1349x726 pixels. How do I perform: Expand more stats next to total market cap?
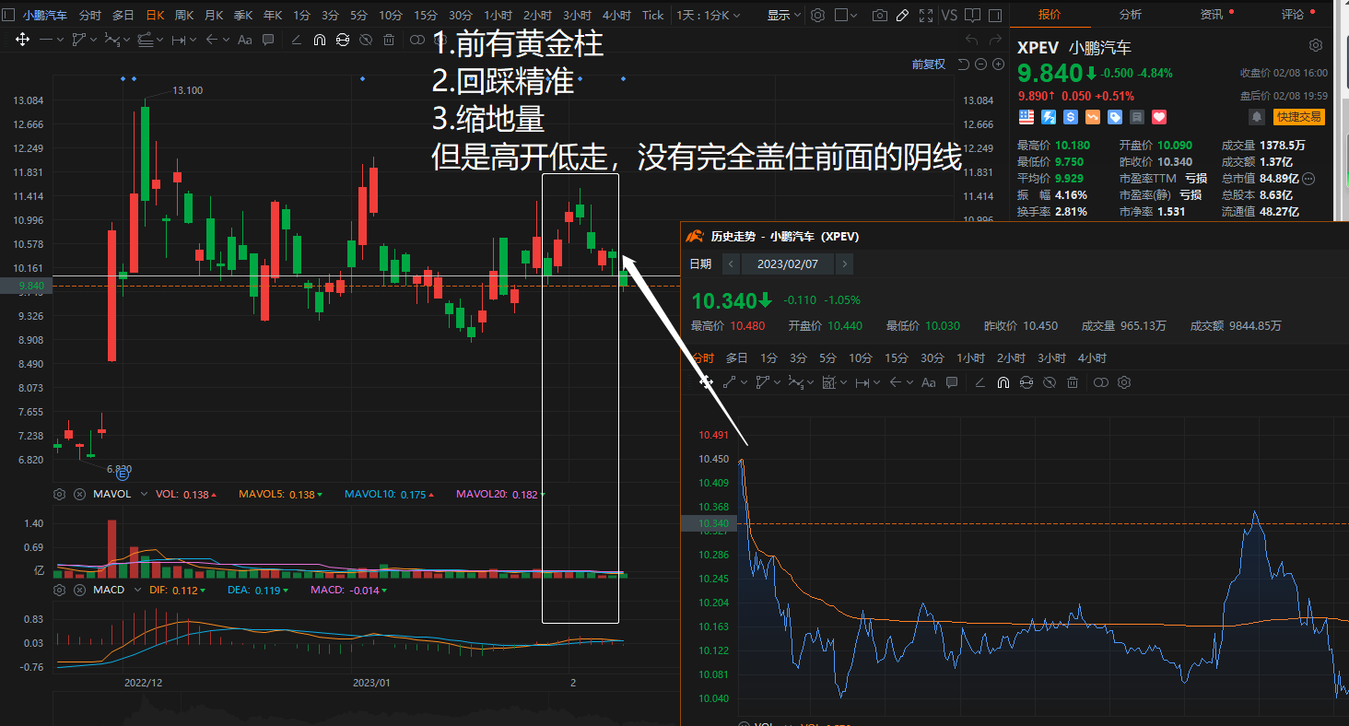tap(1308, 179)
